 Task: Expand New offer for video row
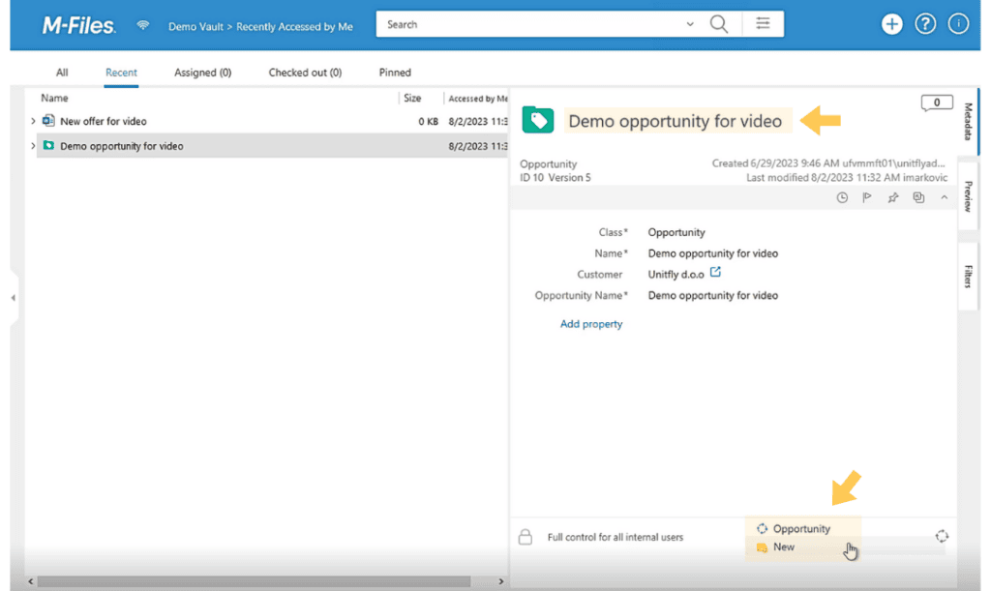[x=33, y=121]
